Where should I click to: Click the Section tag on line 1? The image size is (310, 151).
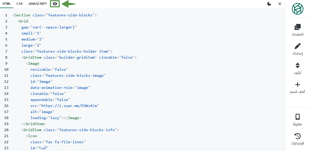(x=22, y=15)
